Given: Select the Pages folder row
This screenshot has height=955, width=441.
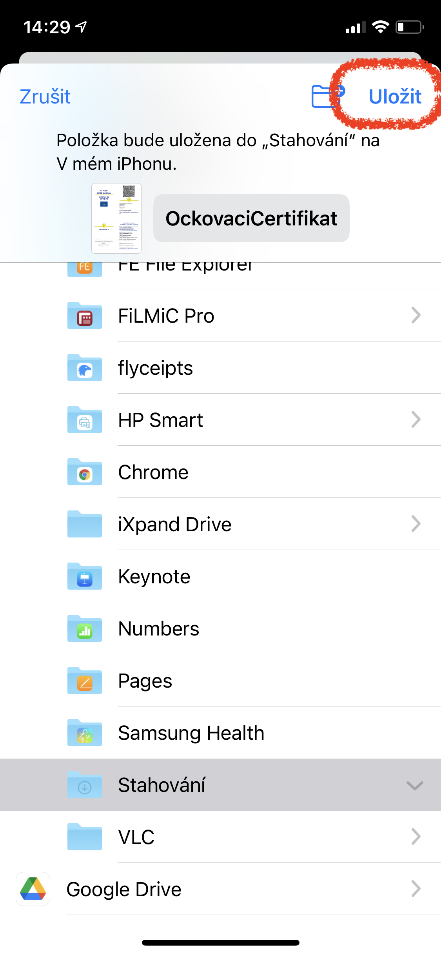Looking at the screenshot, I should 235,681.
